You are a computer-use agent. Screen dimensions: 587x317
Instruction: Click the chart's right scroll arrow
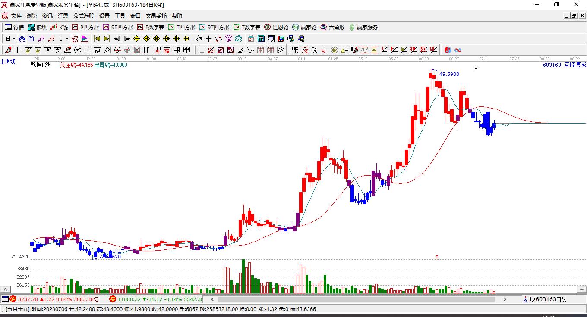[505, 299]
